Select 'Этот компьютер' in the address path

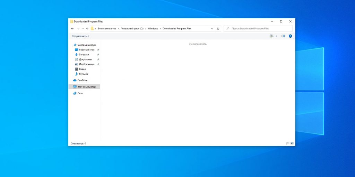107,29
